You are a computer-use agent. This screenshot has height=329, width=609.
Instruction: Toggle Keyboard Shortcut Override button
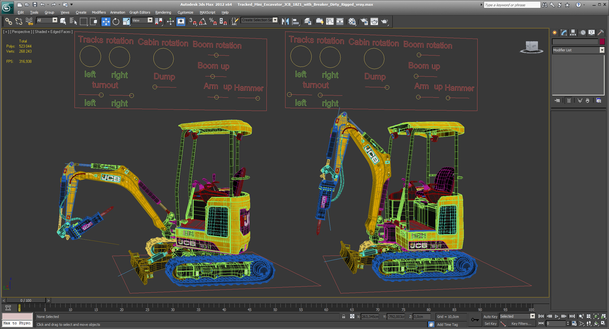click(x=181, y=21)
